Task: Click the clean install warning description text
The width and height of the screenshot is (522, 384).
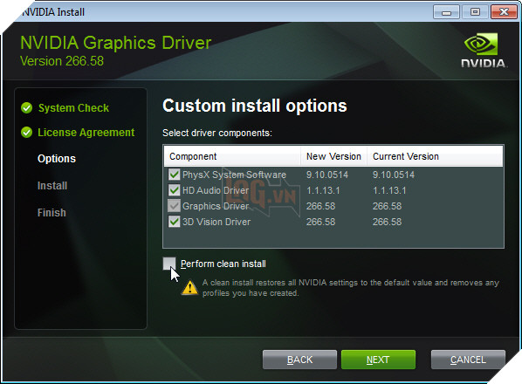Action: click(351, 288)
